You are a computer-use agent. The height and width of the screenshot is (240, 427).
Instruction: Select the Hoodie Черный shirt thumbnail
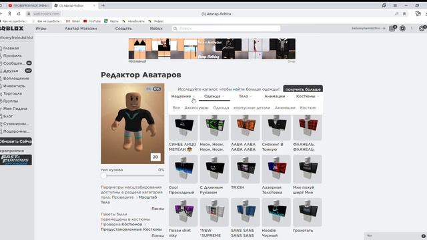[x=276, y=212]
